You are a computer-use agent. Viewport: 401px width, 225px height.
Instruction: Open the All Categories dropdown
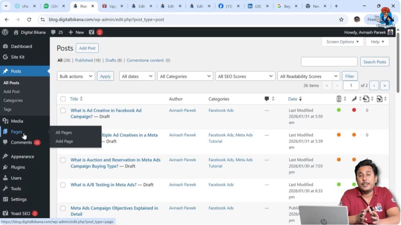point(185,76)
